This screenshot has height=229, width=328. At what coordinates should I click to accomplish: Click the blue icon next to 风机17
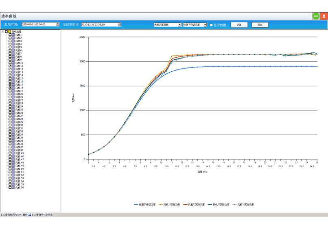pyautogui.click(x=13, y=84)
